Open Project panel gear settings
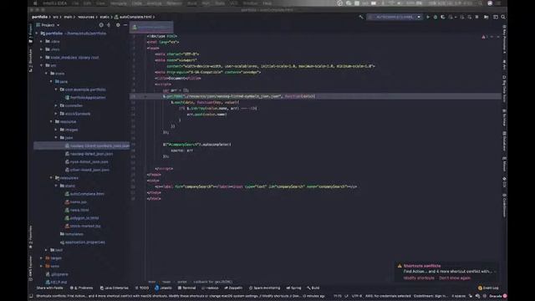The width and height of the screenshot is (535, 301). pyautogui.click(x=118, y=25)
